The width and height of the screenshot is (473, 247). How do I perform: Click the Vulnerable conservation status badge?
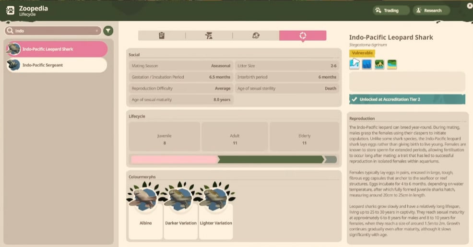pos(362,53)
